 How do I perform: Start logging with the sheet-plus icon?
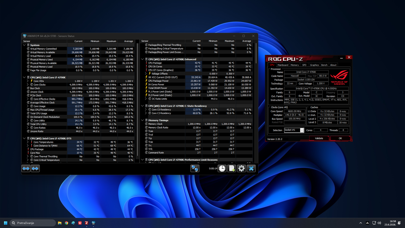click(x=232, y=168)
